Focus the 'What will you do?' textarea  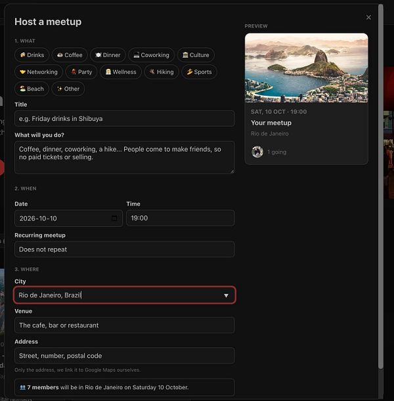tap(125, 158)
